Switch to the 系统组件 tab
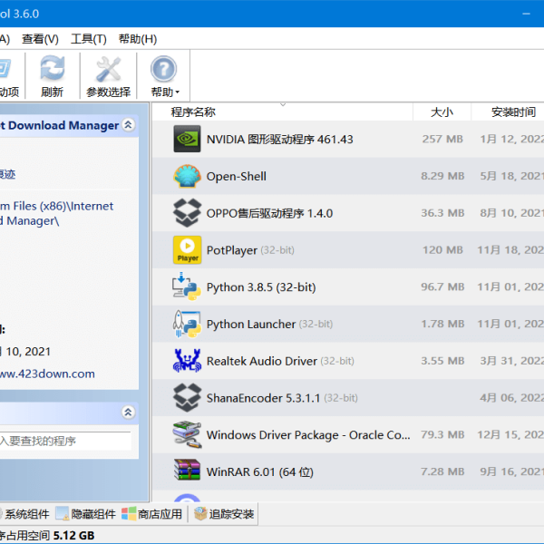 point(24,514)
